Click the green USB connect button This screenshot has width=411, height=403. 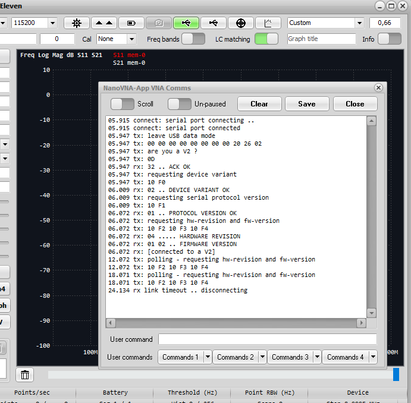click(x=186, y=23)
